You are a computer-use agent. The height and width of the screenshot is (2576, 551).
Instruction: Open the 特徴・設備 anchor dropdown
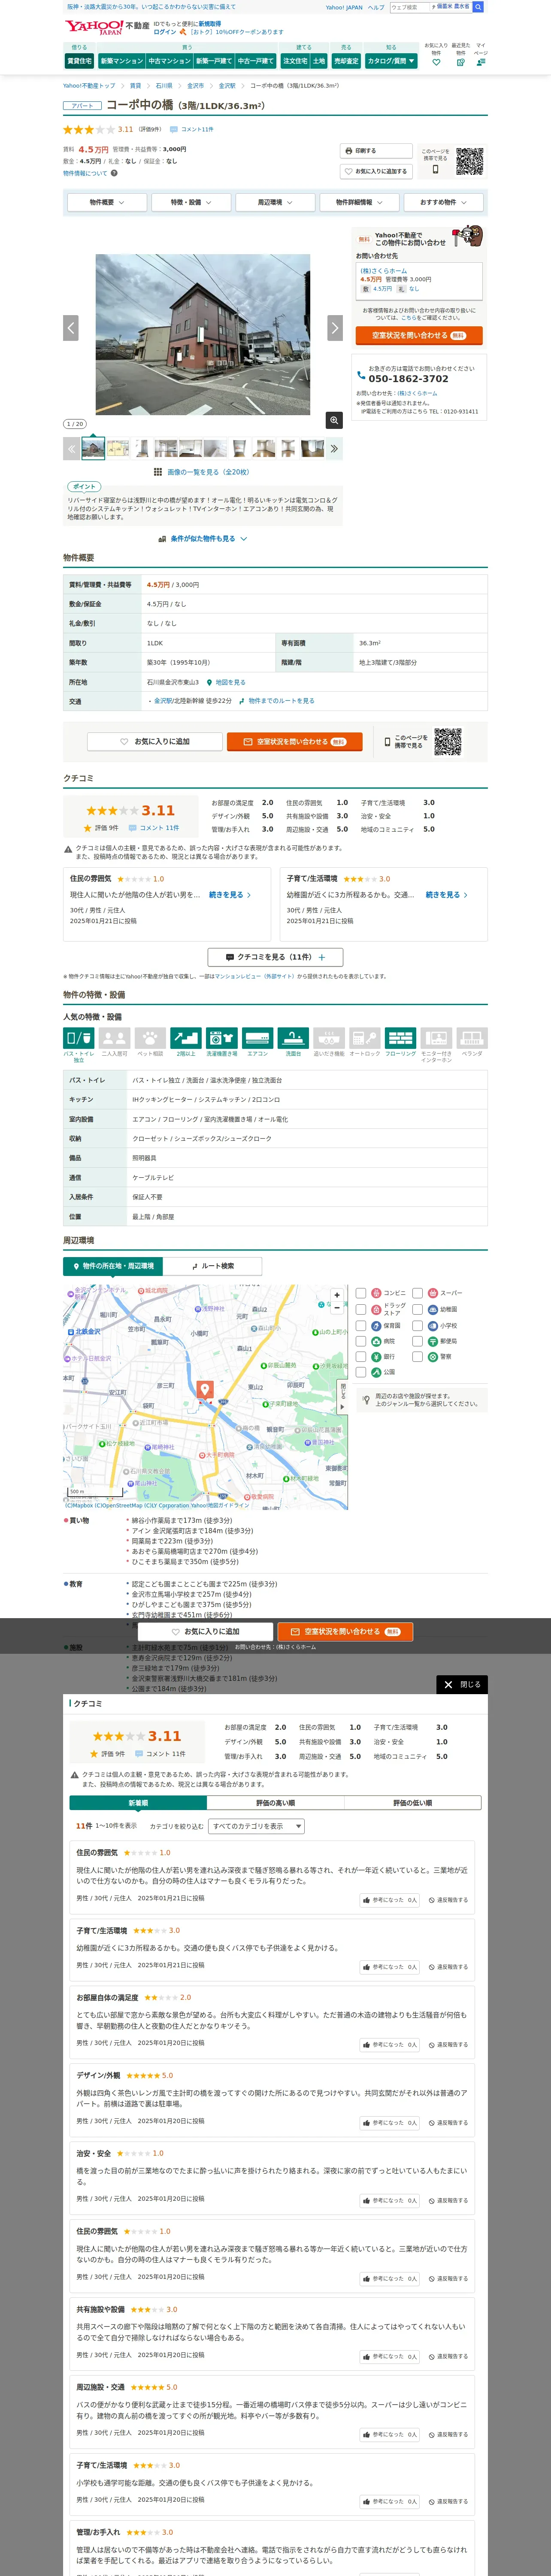pyautogui.click(x=190, y=202)
